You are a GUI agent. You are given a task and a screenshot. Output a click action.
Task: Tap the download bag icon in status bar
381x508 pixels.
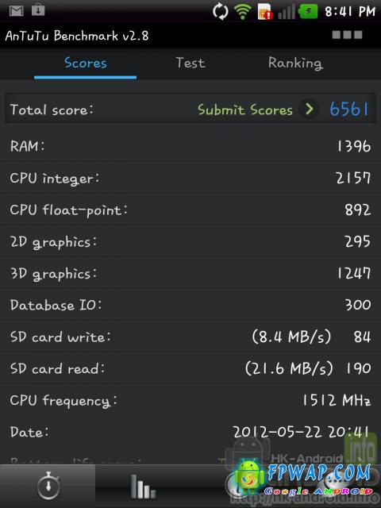[x=38, y=10]
